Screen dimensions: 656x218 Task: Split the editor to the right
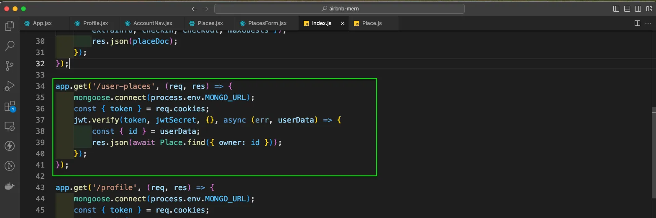click(x=637, y=23)
